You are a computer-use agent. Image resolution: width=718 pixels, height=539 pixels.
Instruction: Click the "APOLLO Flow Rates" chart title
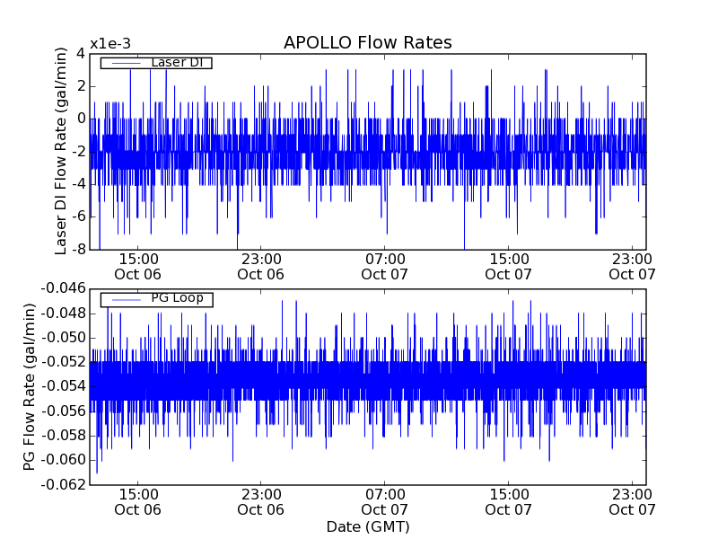(367, 42)
